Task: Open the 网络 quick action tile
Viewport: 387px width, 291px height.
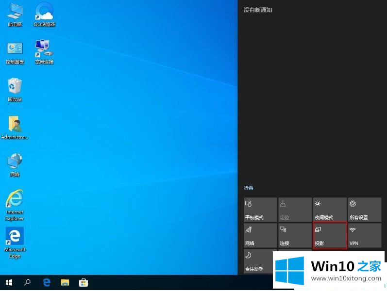Action: coord(260,236)
